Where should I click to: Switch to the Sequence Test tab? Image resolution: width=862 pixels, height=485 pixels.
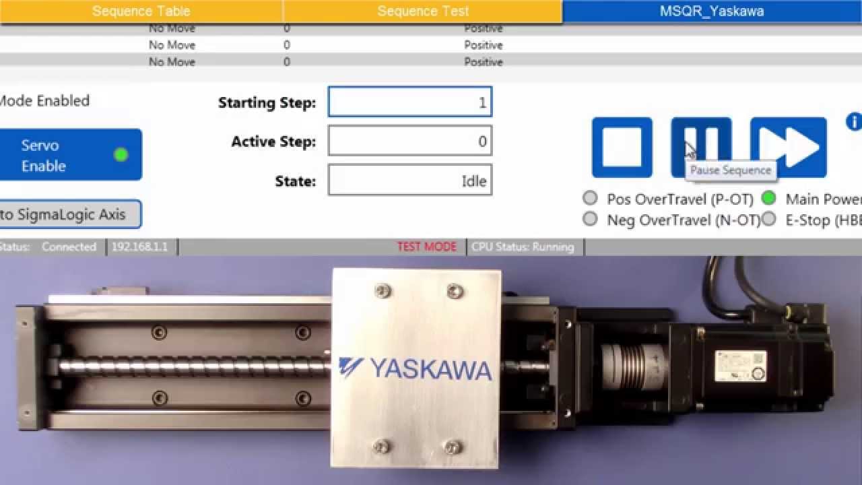[423, 11]
